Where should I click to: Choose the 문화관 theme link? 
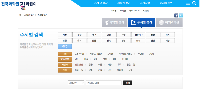110,54
